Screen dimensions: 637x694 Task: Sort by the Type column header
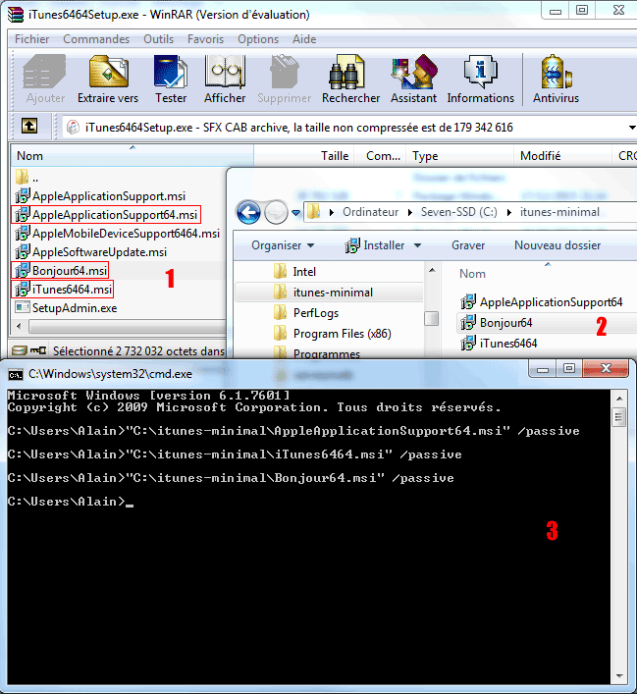pos(460,156)
